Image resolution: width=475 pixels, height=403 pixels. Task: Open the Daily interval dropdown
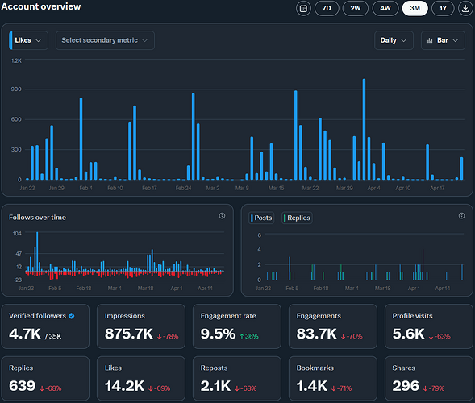(394, 40)
